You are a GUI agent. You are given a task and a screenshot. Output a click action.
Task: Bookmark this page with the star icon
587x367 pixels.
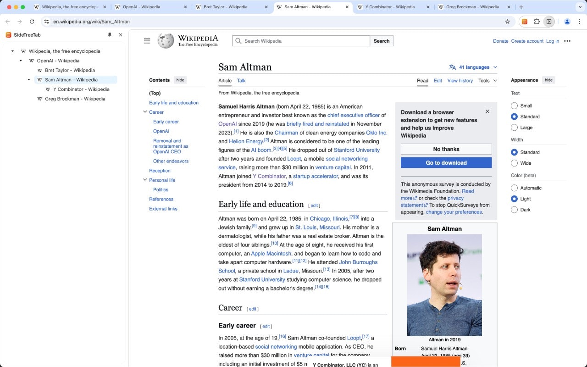[507, 22]
